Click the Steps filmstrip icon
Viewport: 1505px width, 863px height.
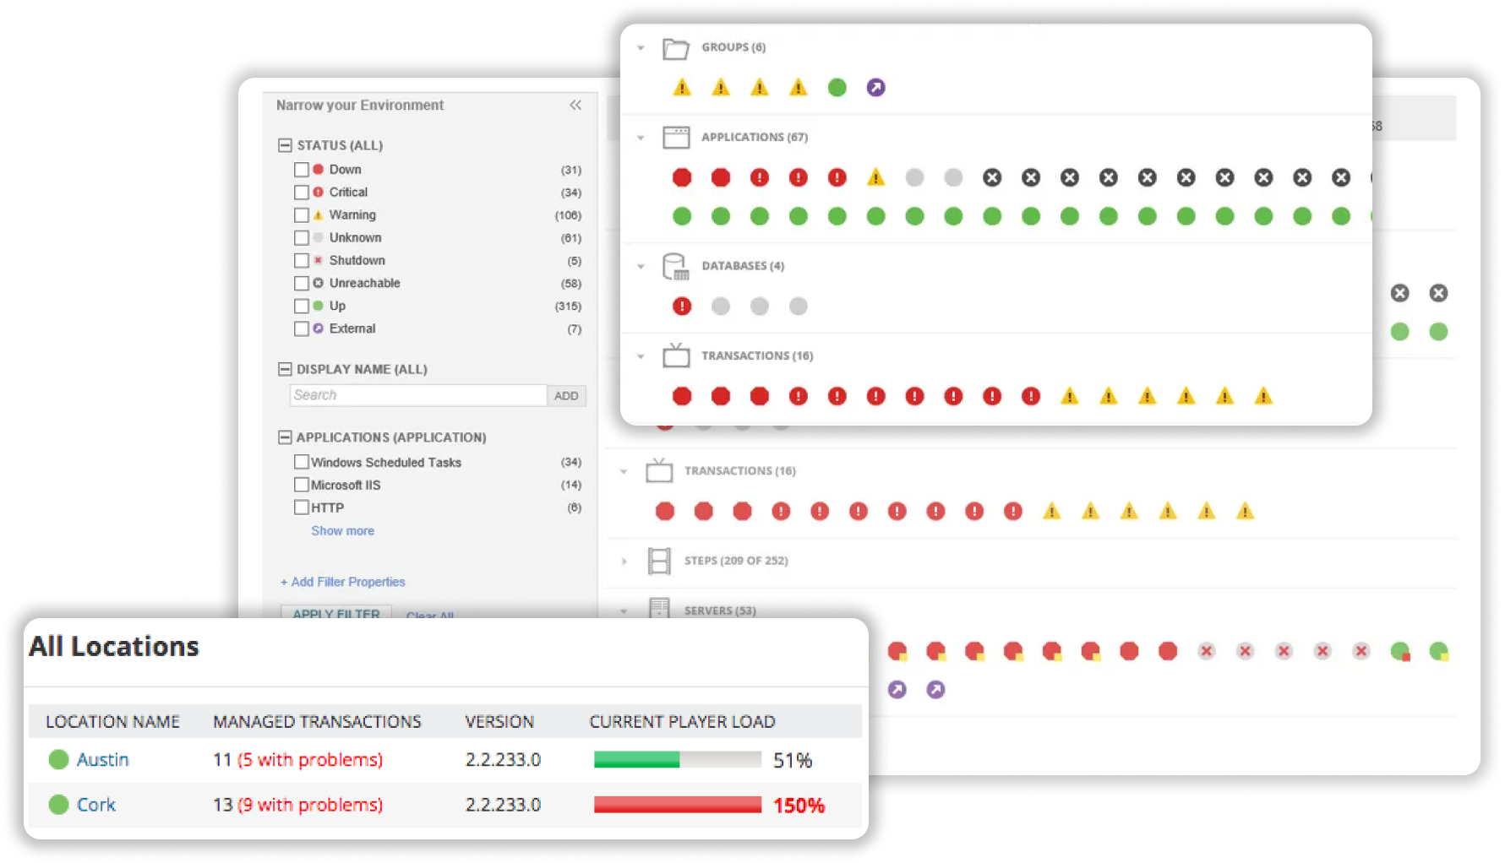[659, 561]
